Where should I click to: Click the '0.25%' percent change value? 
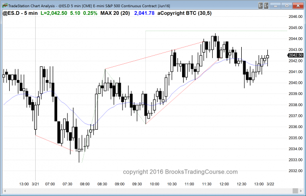point(90,13)
